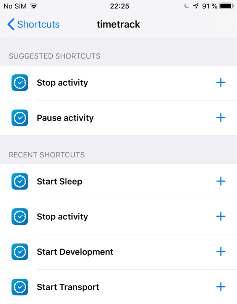Image resolution: width=237 pixels, height=304 pixels.
Task: Open the Start Development shortcut row
Action: pyautogui.click(x=118, y=252)
